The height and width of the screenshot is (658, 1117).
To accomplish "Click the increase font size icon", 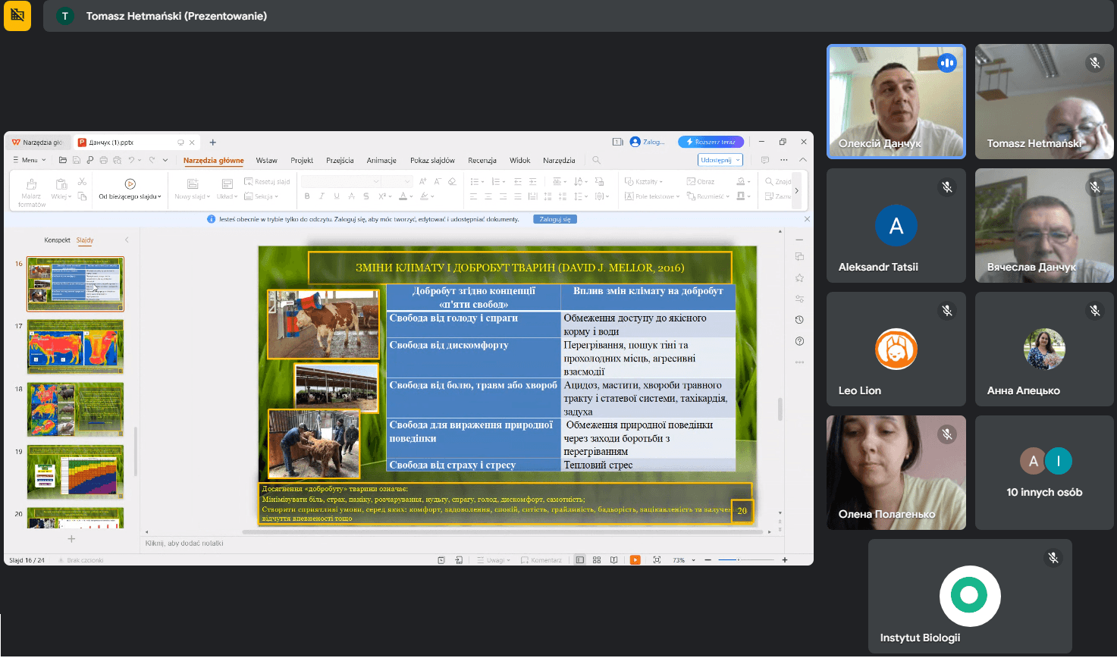I will coord(422,181).
